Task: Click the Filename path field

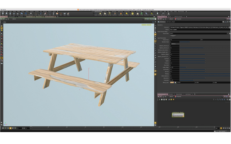Action: tap(200, 27)
